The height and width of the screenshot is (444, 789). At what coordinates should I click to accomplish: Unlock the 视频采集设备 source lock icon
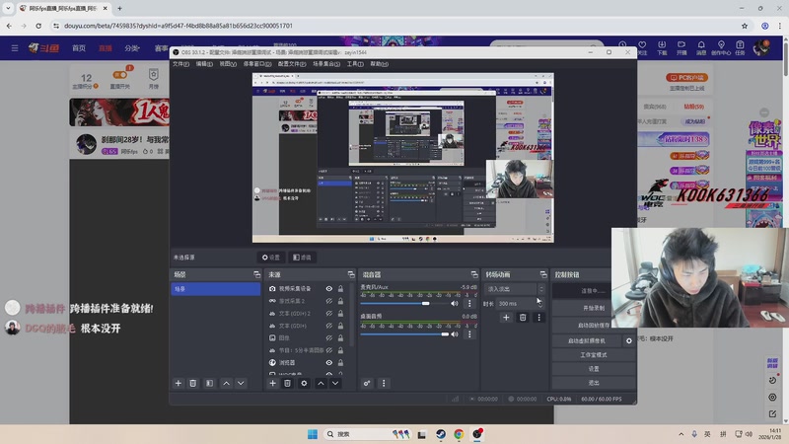click(x=340, y=289)
